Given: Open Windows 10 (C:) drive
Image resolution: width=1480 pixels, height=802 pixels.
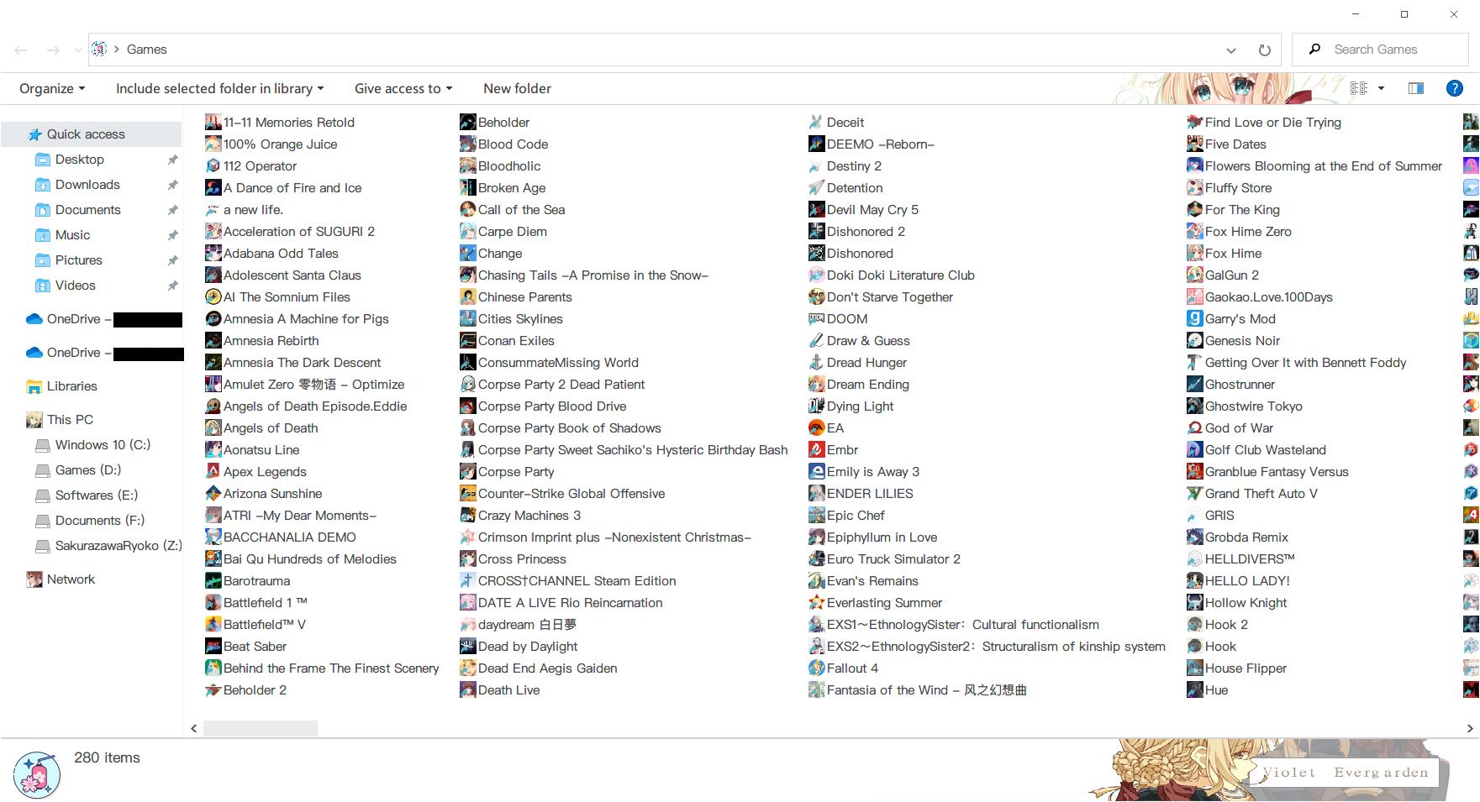Looking at the screenshot, I should point(103,445).
